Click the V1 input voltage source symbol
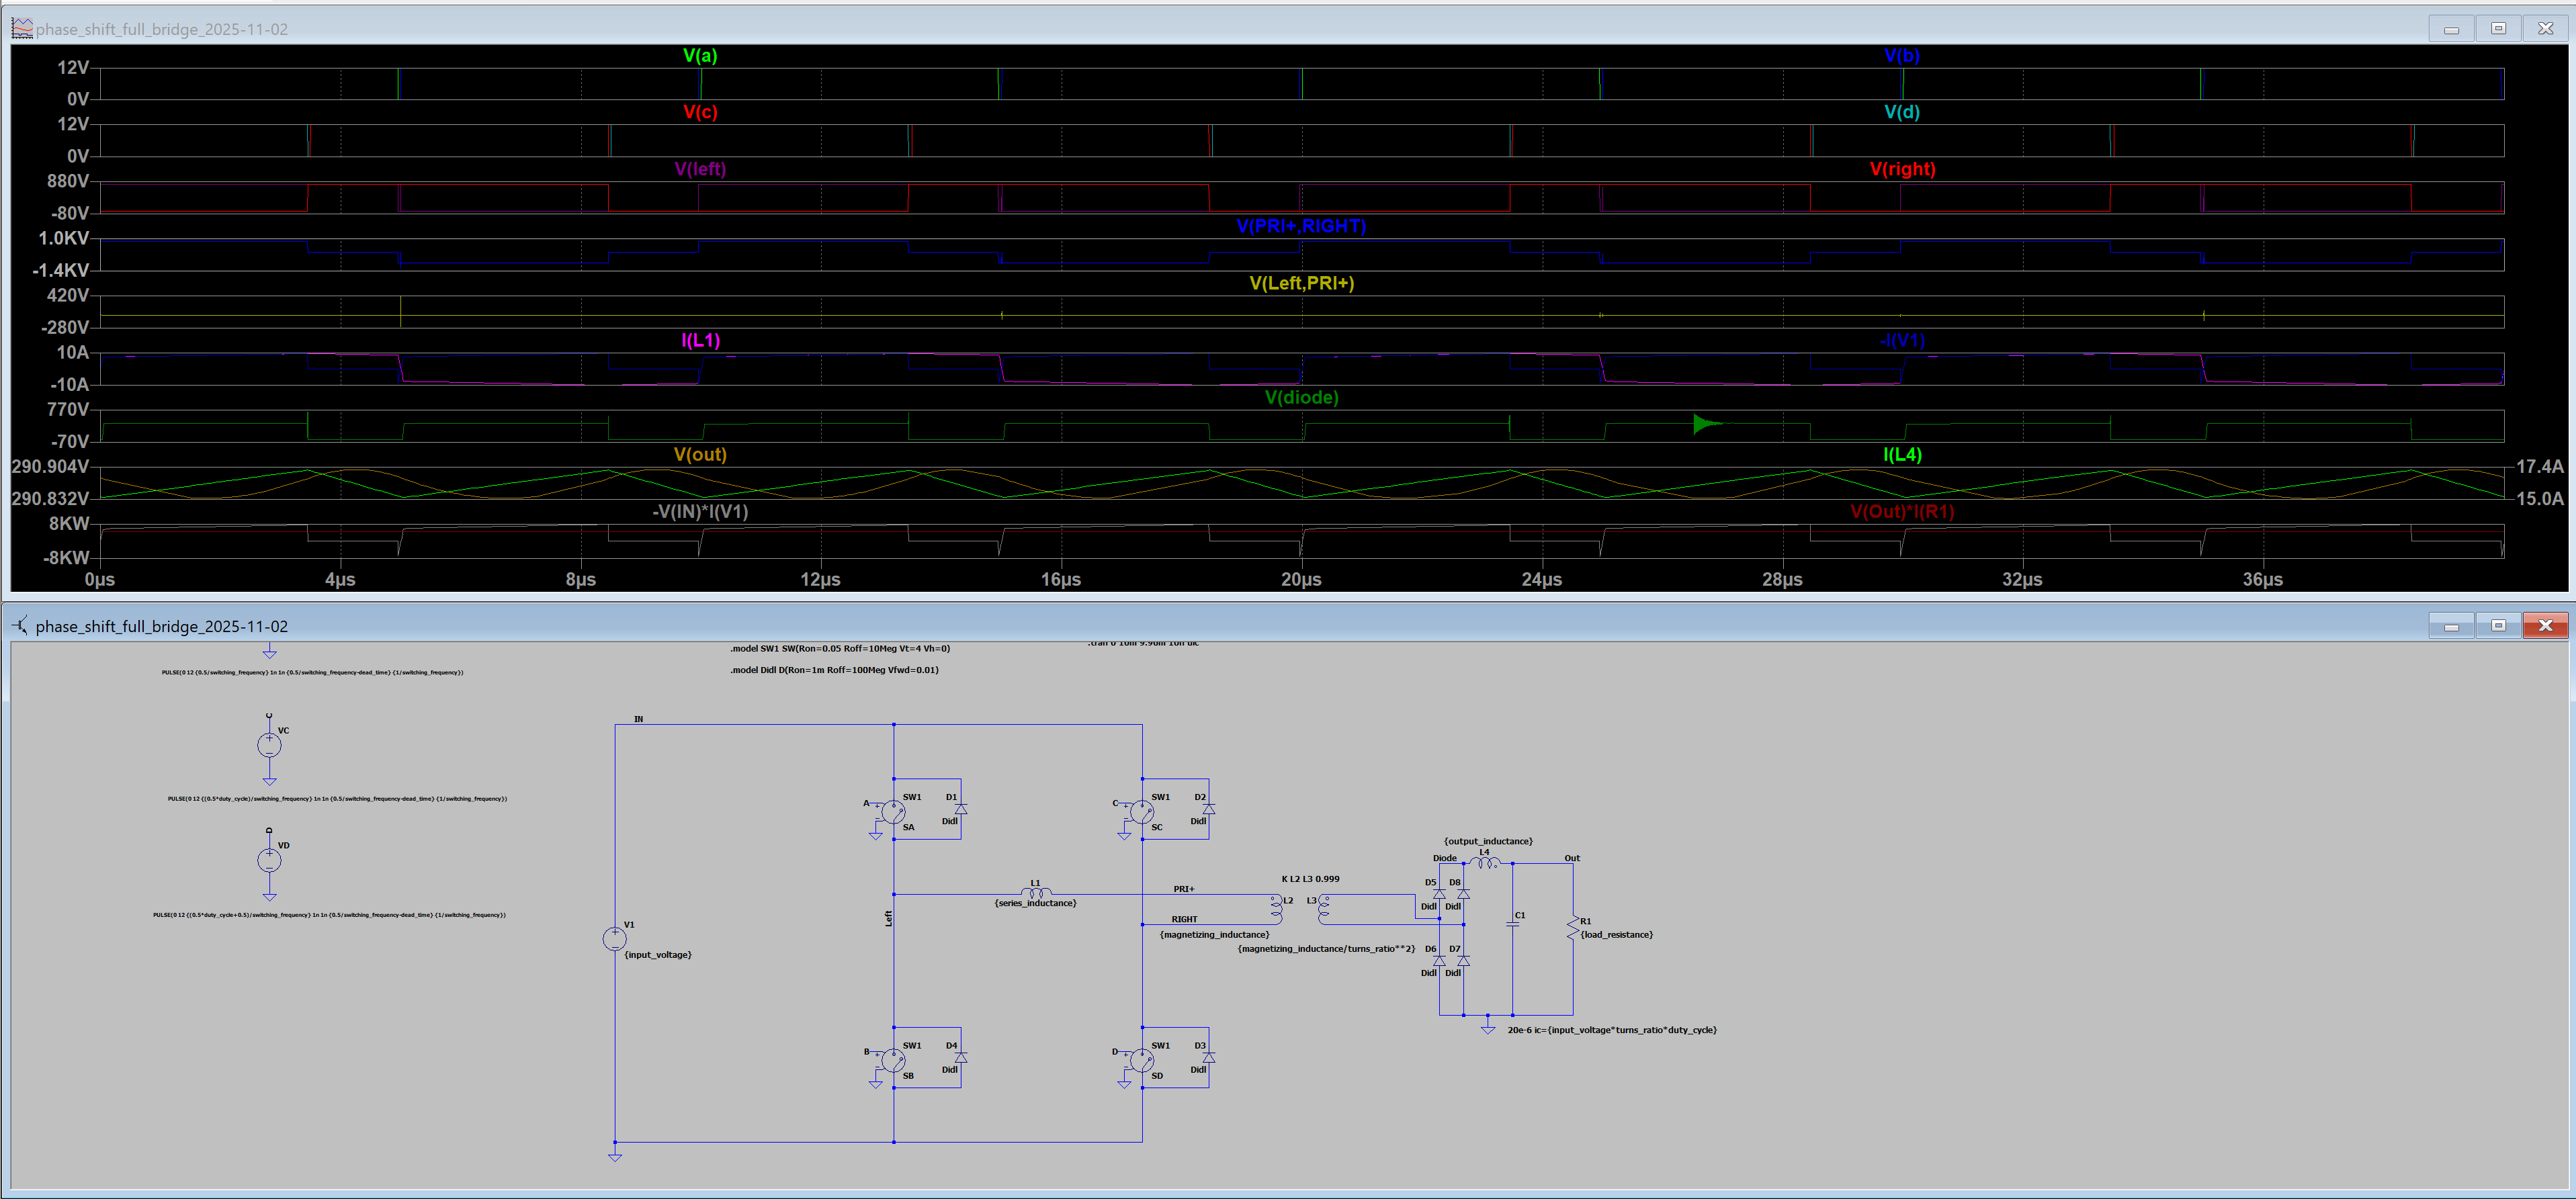The image size is (2576, 1199). [x=614, y=938]
